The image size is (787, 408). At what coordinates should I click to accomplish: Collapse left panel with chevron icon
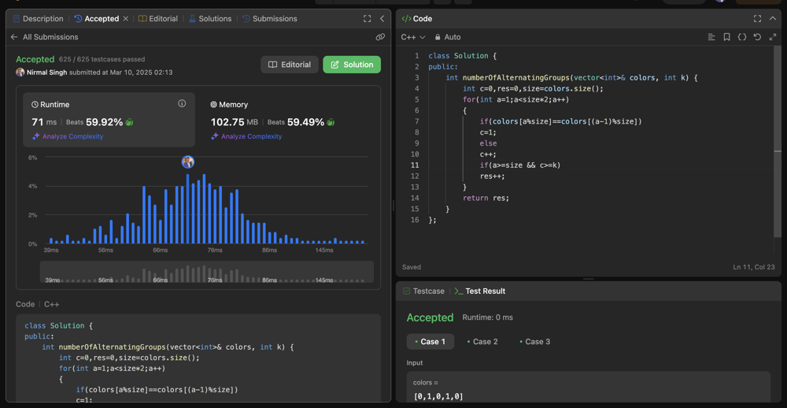pos(382,19)
